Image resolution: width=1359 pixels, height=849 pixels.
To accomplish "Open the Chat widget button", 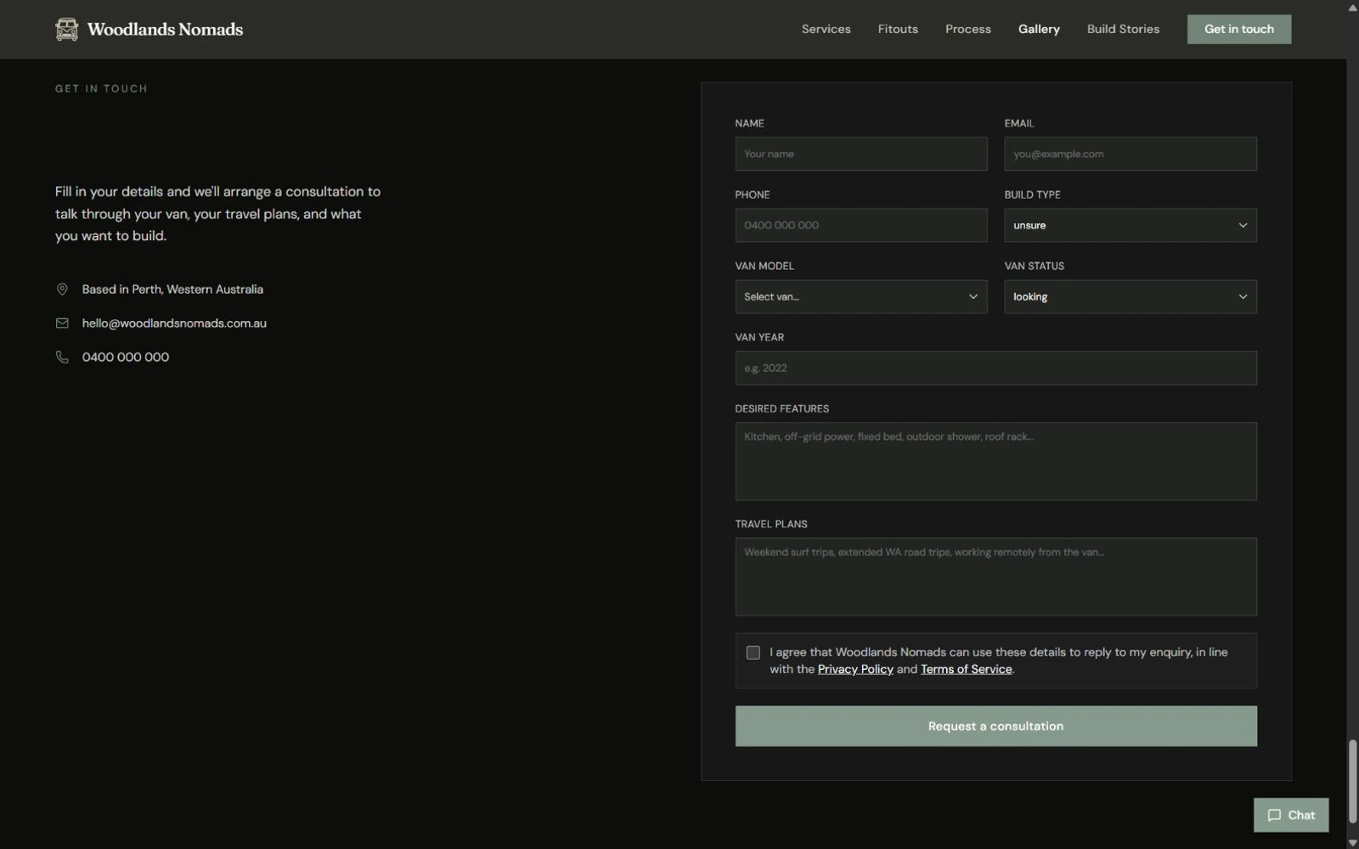I will (x=1290, y=815).
